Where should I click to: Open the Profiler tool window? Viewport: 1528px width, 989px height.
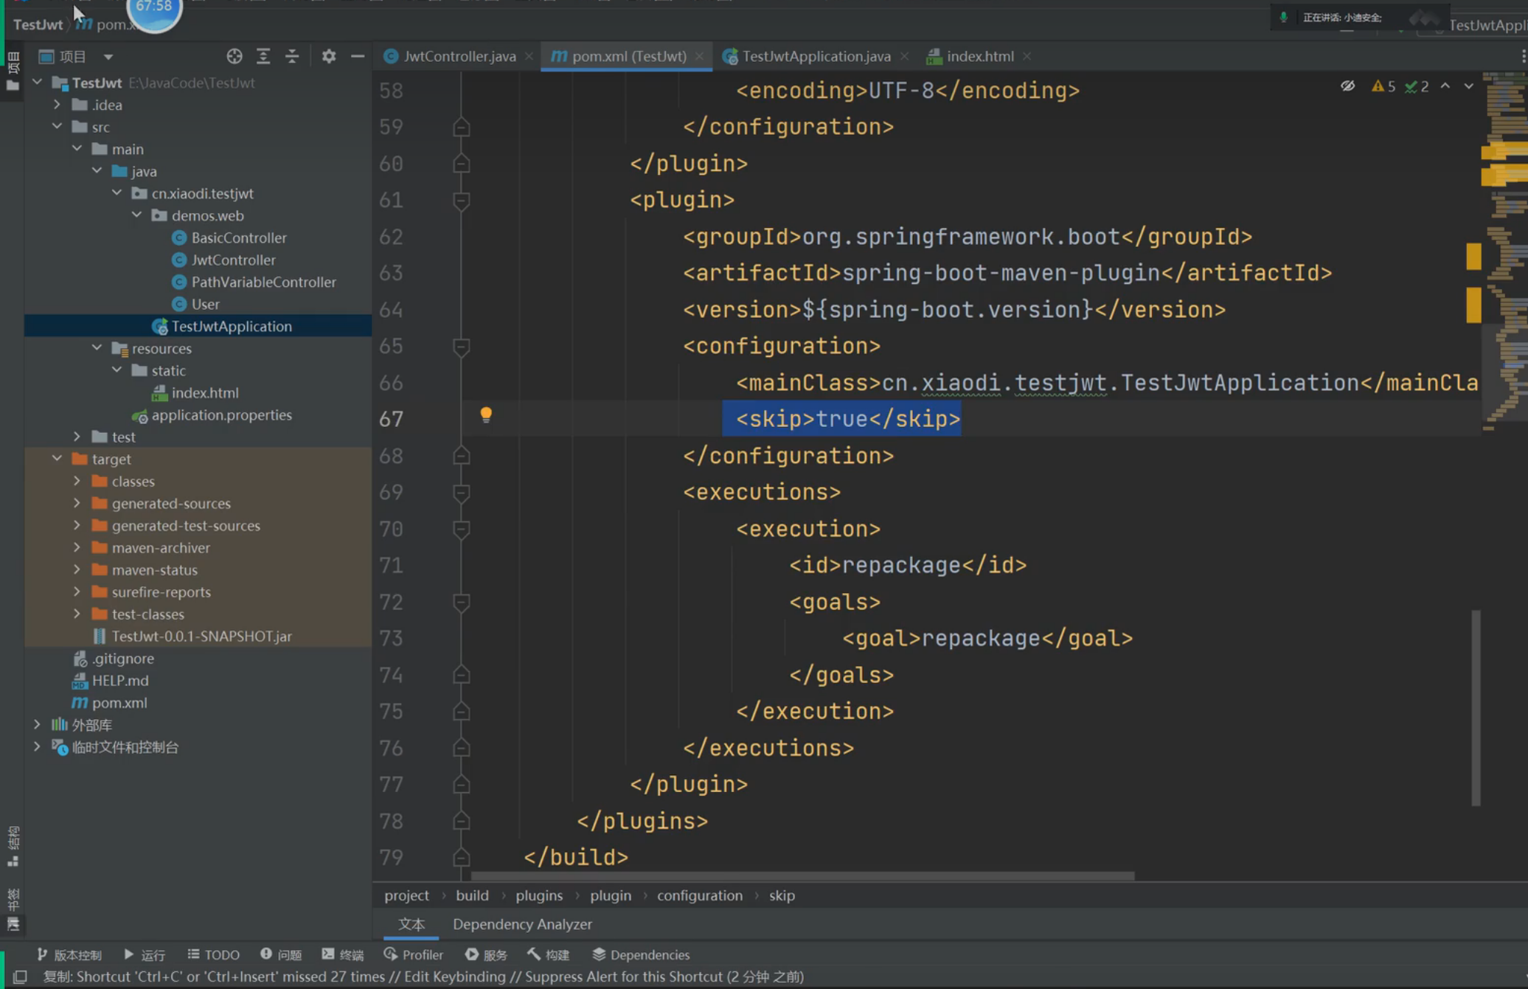point(414,954)
